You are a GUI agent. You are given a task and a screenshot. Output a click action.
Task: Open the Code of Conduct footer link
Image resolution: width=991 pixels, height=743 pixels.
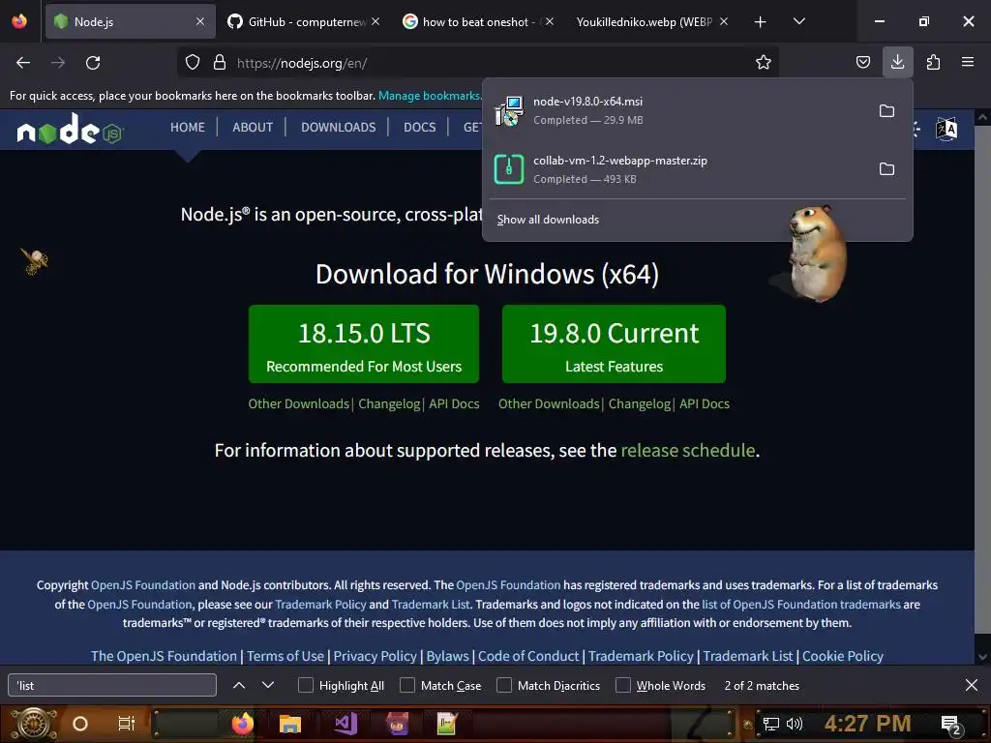click(x=528, y=656)
